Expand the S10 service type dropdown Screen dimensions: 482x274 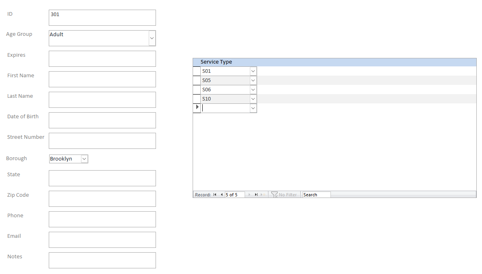pos(253,99)
